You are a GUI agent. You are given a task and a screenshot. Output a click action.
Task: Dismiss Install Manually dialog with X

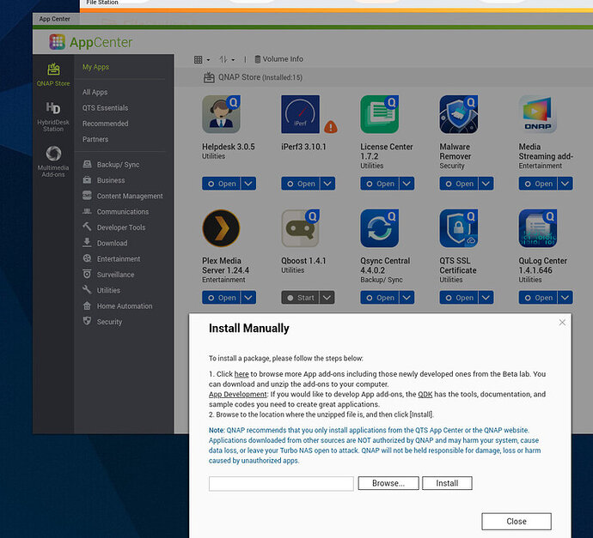pos(562,322)
